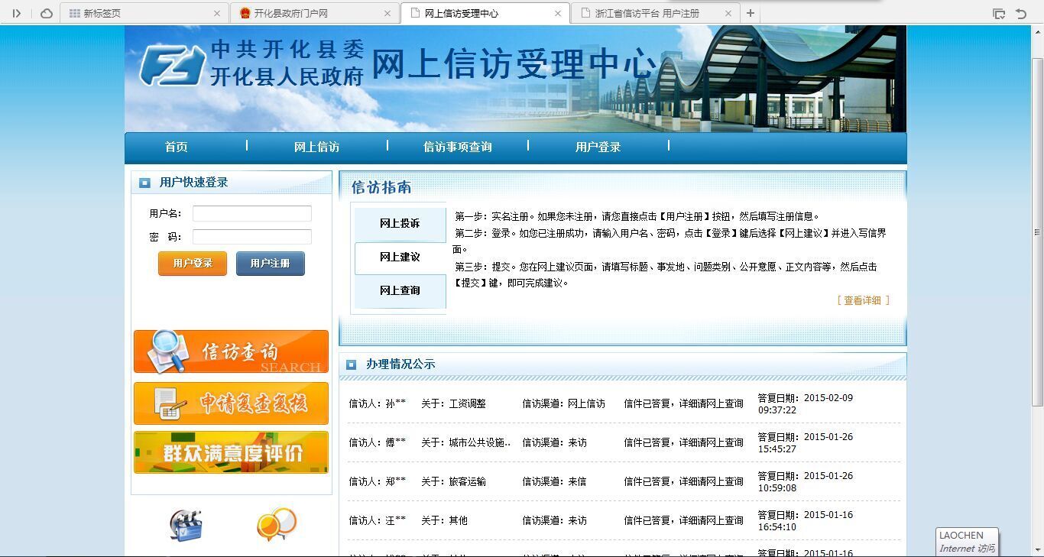Click the undo closed tab icon

(x=1021, y=13)
